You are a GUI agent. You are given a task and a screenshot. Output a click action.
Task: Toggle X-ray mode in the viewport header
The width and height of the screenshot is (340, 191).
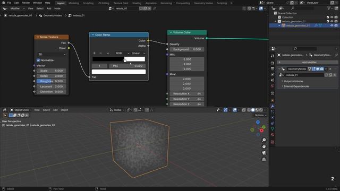[244, 110]
